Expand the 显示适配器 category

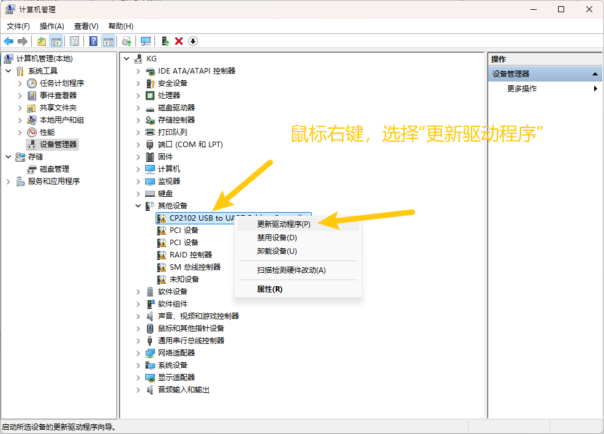(x=138, y=378)
